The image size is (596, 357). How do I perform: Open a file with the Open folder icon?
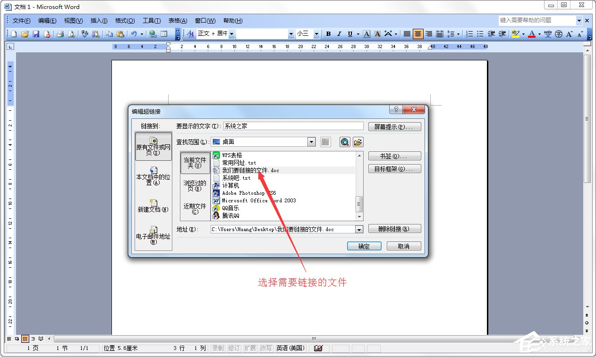click(25, 34)
